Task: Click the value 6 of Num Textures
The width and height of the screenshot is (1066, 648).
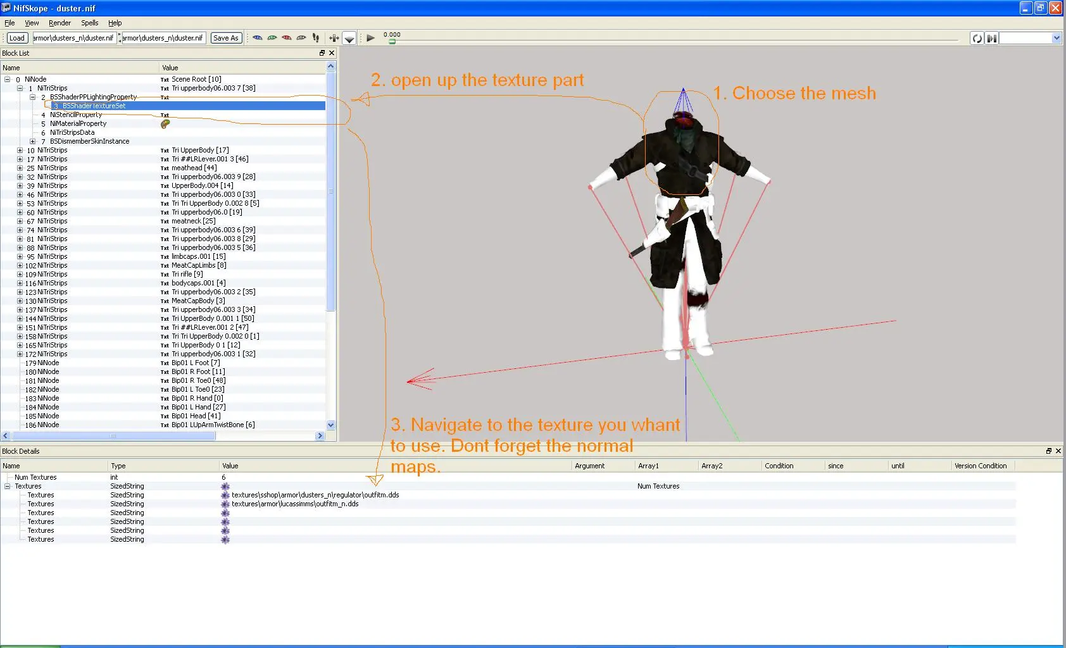Action: click(223, 477)
